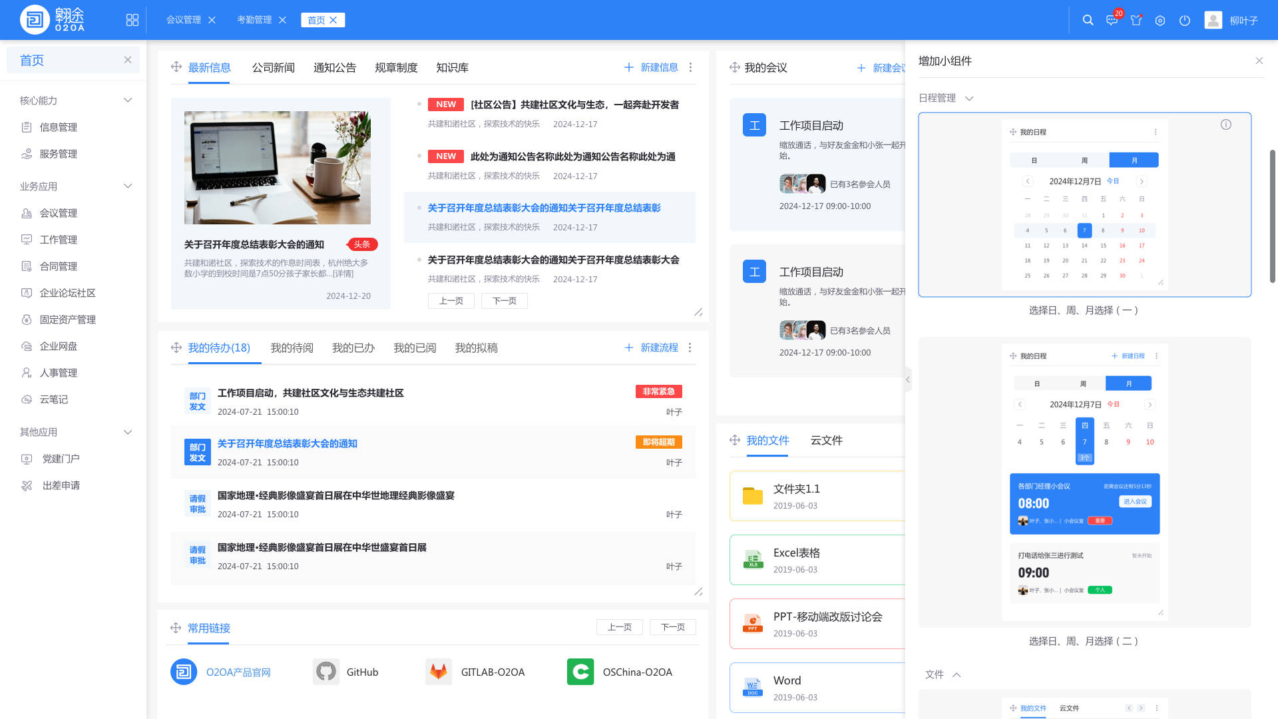The image size is (1278, 719).
Task: Collapse the 核心能力 sidebar group
Action: tap(127, 100)
